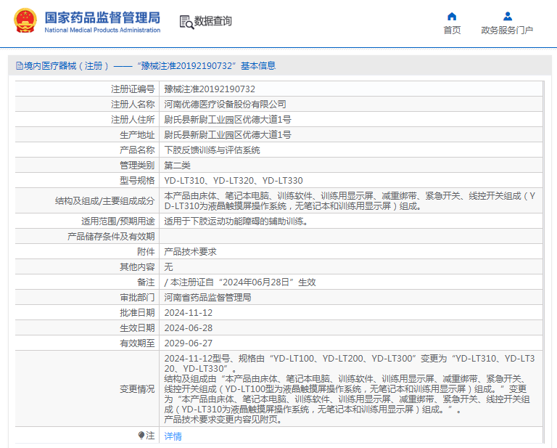This screenshot has width=557, height=448.
Task: Click the 批准日期 row label
Action: pyautogui.click(x=137, y=313)
